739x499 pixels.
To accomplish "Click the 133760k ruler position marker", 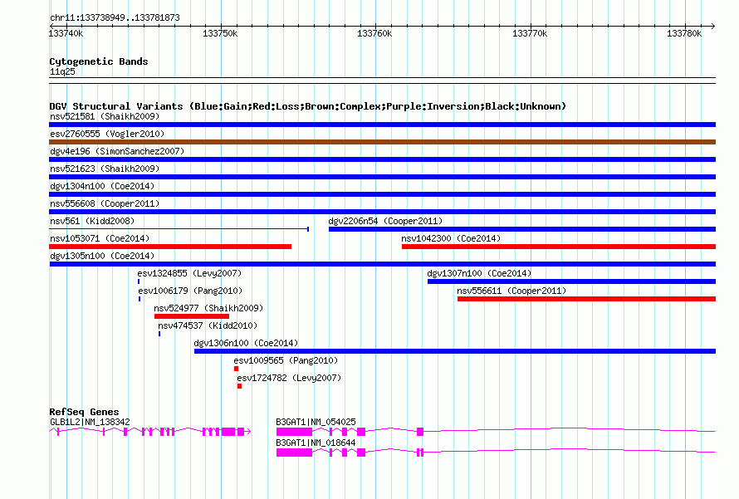I will pyautogui.click(x=374, y=33).
